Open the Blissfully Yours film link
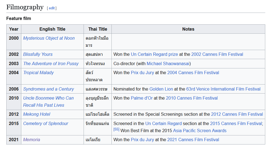274x145 pixels. tap(38, 54)
